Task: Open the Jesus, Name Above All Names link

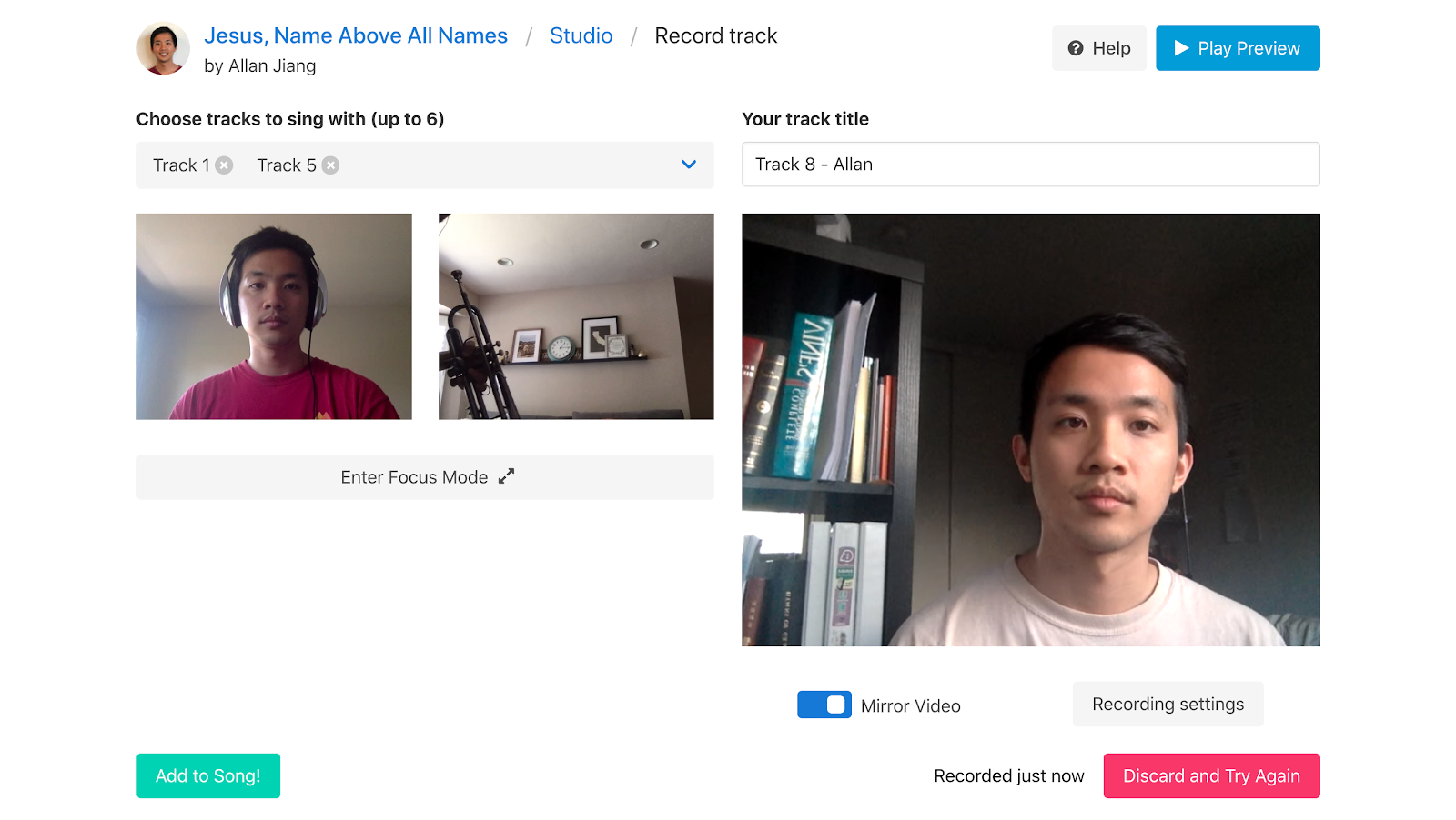Action: click(356, 35)
